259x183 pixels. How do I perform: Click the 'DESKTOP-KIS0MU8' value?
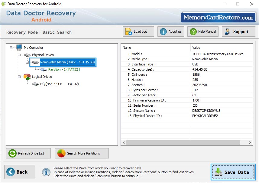click(206, 111)
